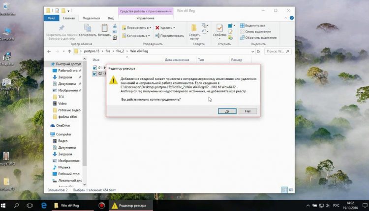Click the taskbar search magnifier
Viewport: 369px width, 211px height.
[x=16, y=206]
